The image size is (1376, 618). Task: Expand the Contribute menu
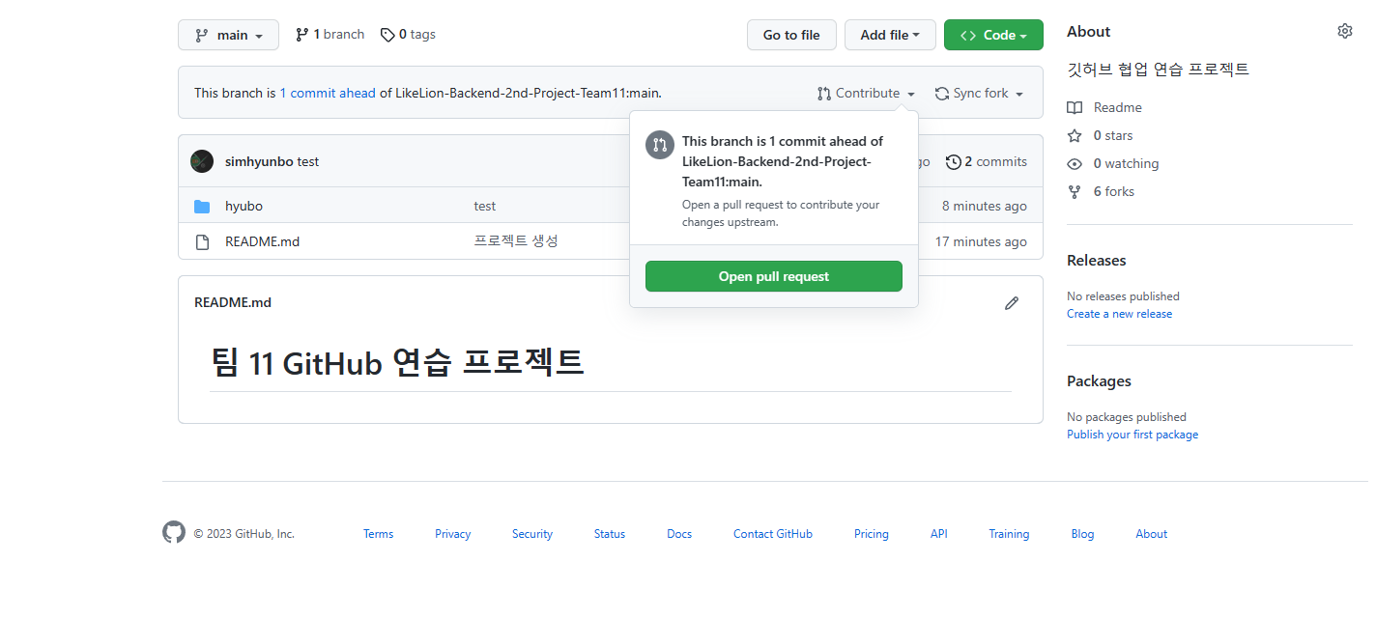(x=866, y=93)
